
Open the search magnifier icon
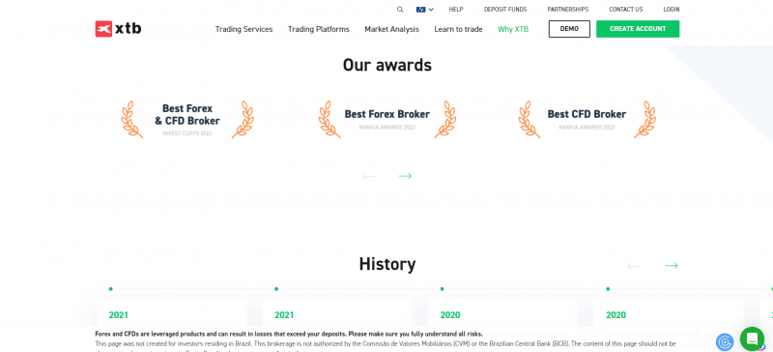coord(400,10)
